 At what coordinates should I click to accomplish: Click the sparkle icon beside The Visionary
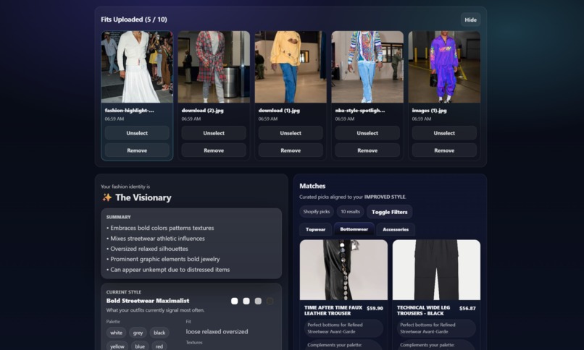[107, 197]
